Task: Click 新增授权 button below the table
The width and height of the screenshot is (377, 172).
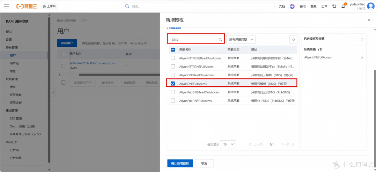Action: 108,83
